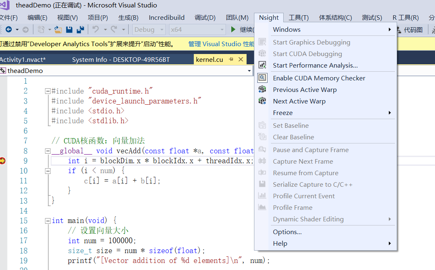Collapse the if block on line 10
Viewport: 435px width, 270px height.
point(48,171)
